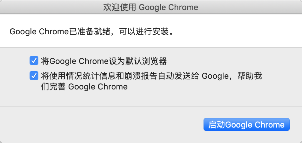The width and height of the screenshot is (302, 143).
Task: Click the blue checkmark icon beside the statistics option
Action: [x=33, y=76]
